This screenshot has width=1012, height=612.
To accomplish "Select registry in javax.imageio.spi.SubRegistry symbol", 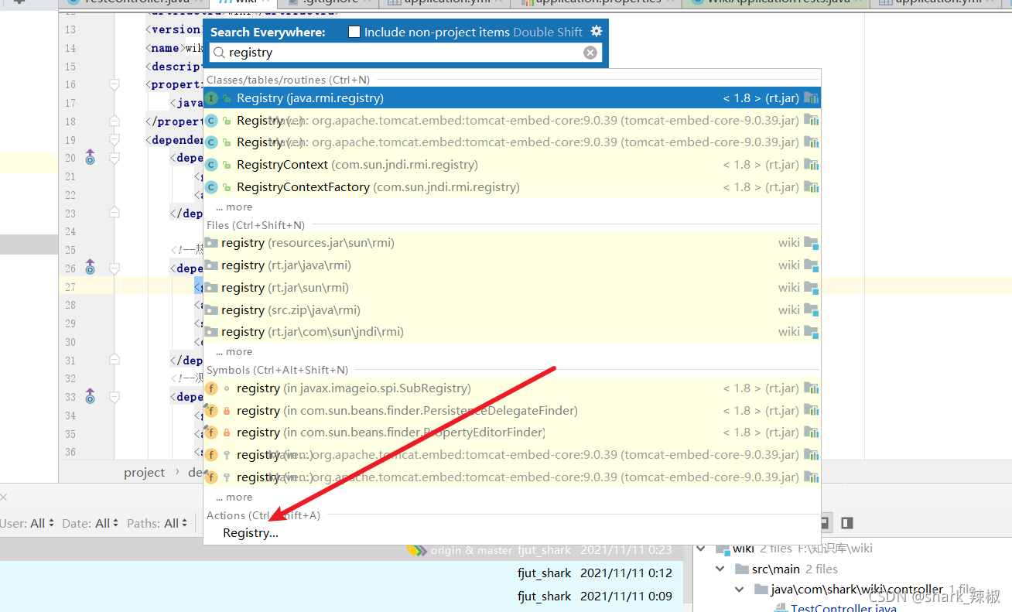I will tap(511, 388).
